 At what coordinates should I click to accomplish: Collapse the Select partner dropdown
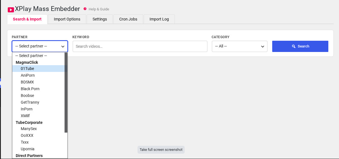click(40, 46)
